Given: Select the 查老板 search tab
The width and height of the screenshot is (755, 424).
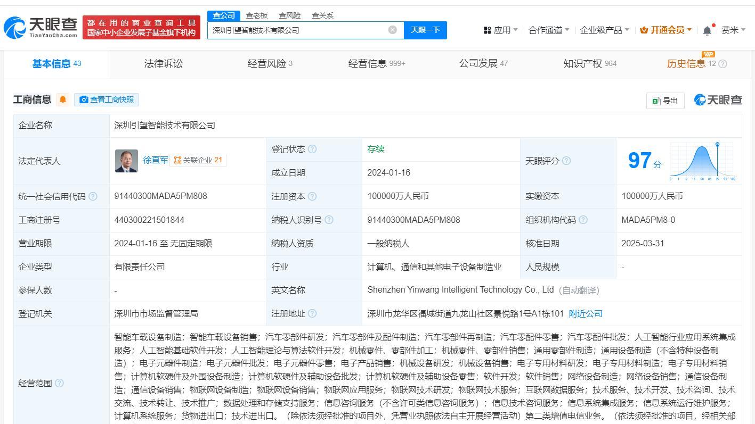Looking at the screenshot, I should coord(257,15).
